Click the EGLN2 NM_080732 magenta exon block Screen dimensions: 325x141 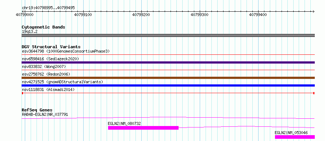[143, 128]
